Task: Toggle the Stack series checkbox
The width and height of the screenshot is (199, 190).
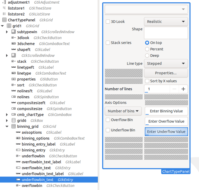Action: click(x=108, y=43)
